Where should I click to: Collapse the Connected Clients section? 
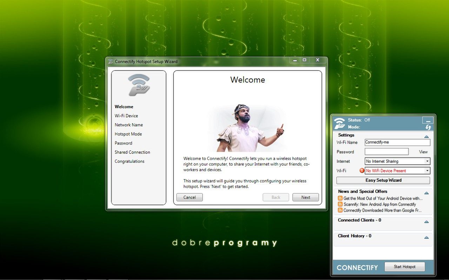tap(427, 222)
